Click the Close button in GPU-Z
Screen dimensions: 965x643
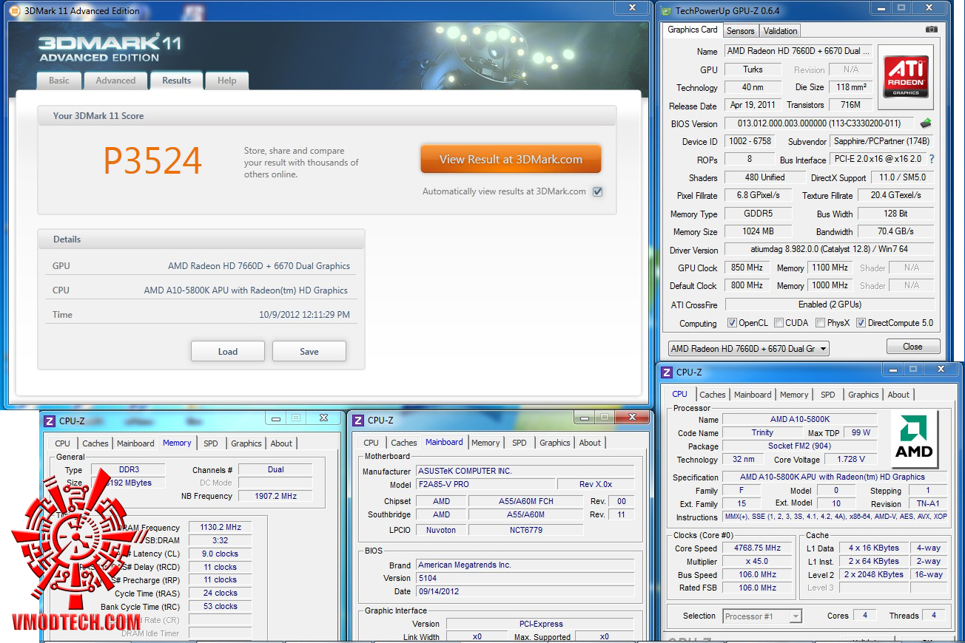click(x=912, y=347)
